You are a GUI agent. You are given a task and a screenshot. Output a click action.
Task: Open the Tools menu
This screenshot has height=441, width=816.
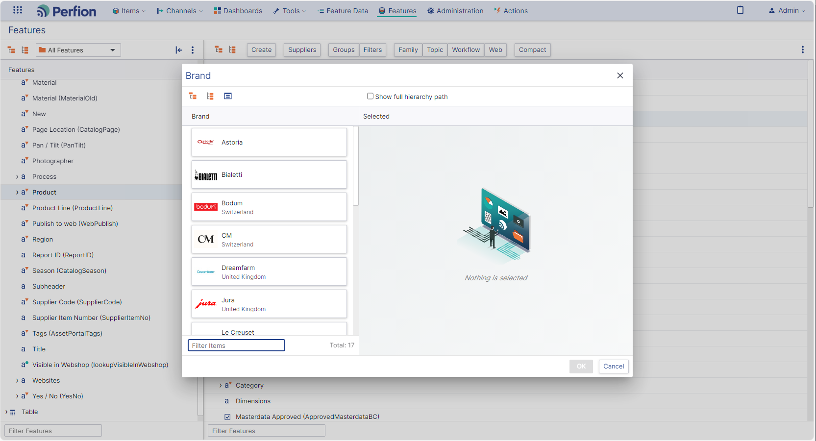click(290, 11)
